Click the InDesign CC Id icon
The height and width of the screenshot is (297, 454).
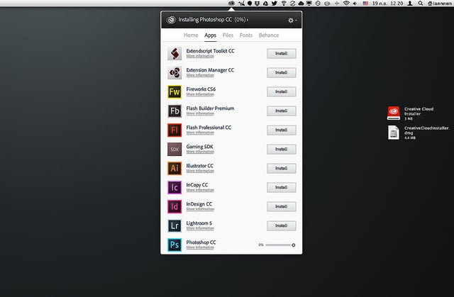point(175,206)
